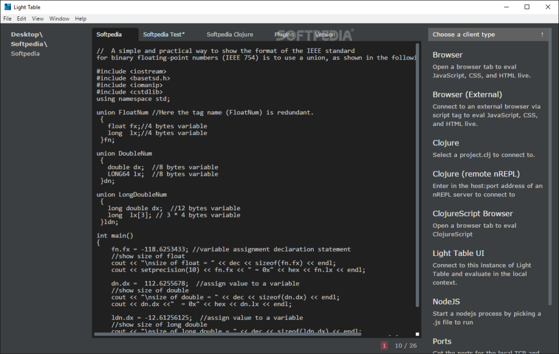Collapse the Choose a client type panel
This screenshot has height=354, width=559.
pyautogui.click(x=542, y=34)
